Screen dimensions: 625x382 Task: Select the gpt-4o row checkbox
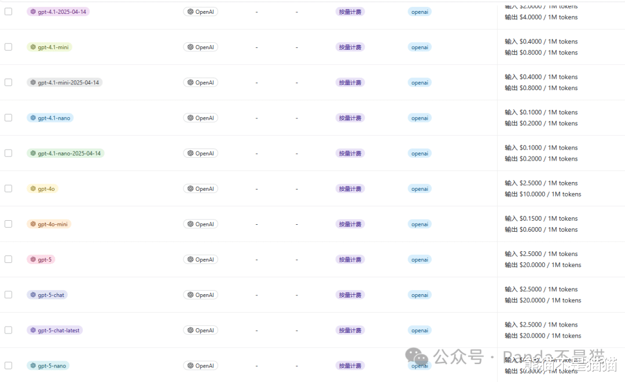tap(8, 188)
